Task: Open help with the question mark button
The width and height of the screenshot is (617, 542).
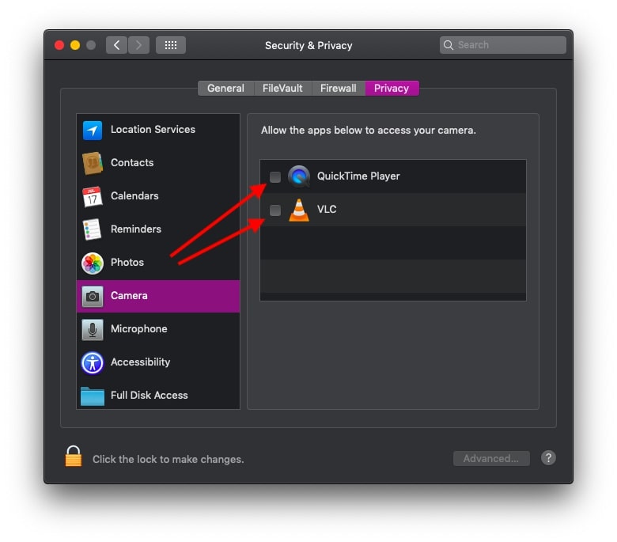Action: [548, 458]
